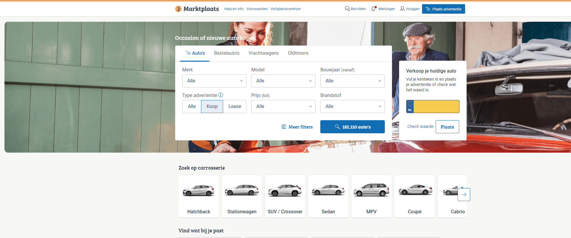The image size is (571, 238).
Task: Click the yellow NL kenteken input field
Action: [x=433, y=107]
